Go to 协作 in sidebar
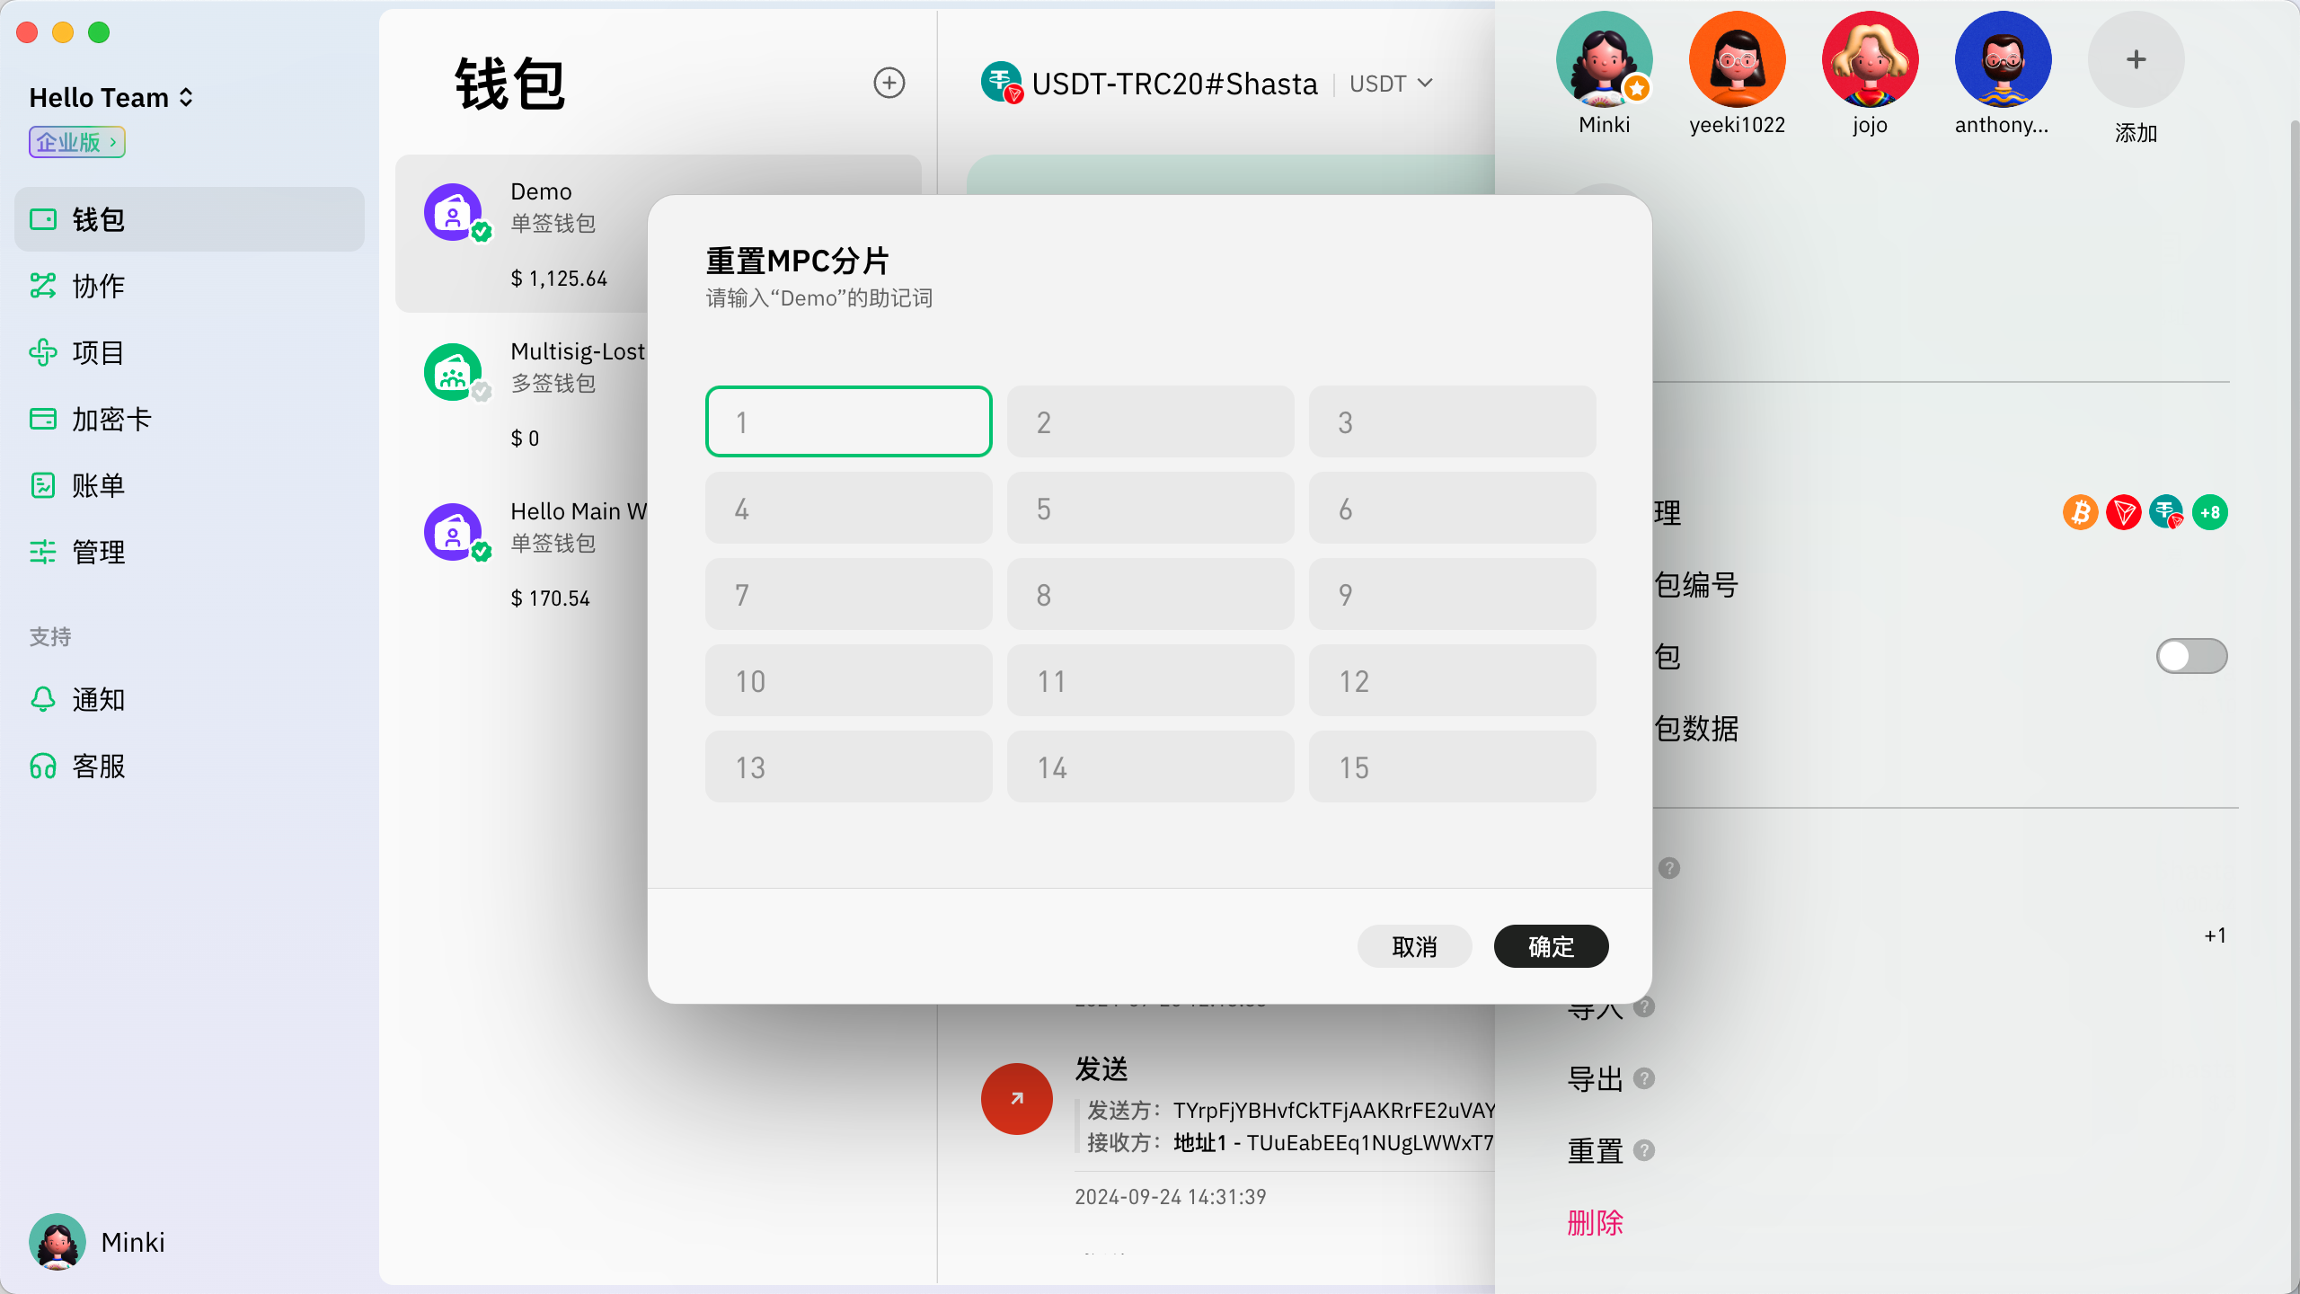The width and height of the screenshot is (2300, 1294). click(x=98, y=286)
